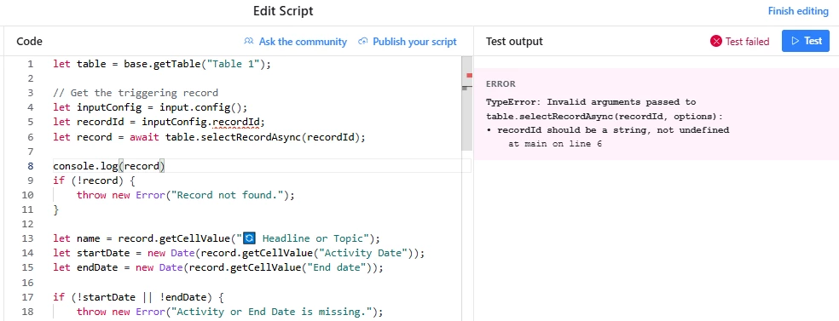Click the Code panel heading
839x321 pixels.
[x=30, y=41]
